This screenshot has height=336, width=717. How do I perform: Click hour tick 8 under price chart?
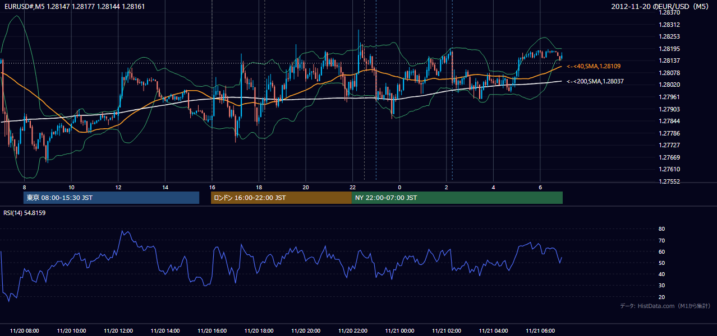(25, 187)
